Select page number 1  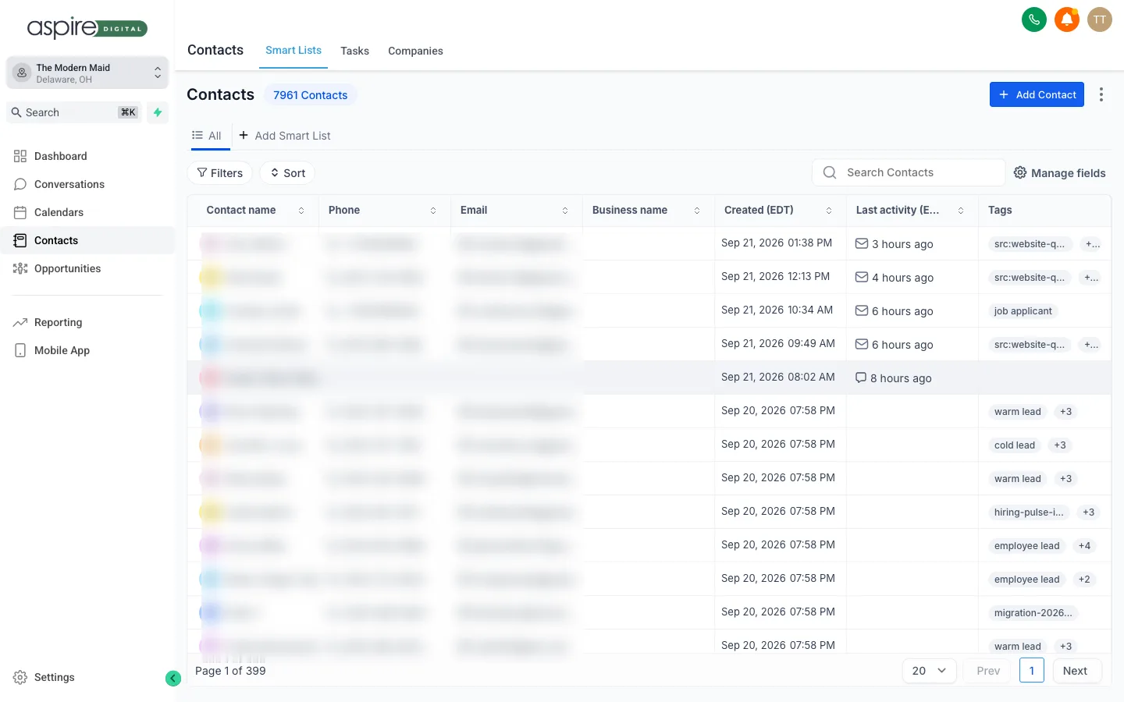pyautogui.click(x=1032, y=671)
